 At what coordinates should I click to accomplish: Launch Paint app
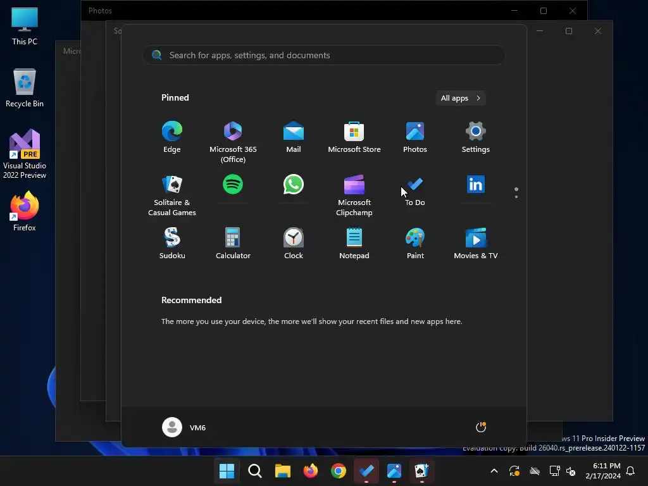click(x=415, y=244)
